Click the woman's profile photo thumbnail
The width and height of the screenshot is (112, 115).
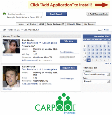[x=11, y=46]
